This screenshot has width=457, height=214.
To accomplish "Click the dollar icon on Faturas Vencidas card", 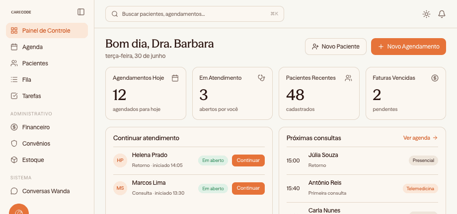I will [435, 78].
